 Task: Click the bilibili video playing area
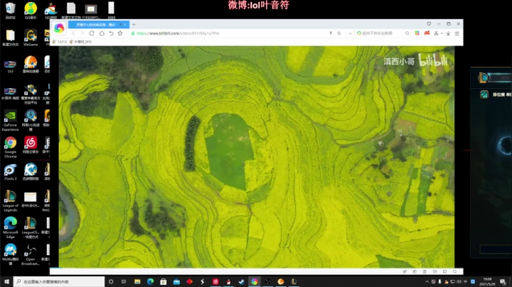click(256, 157)
